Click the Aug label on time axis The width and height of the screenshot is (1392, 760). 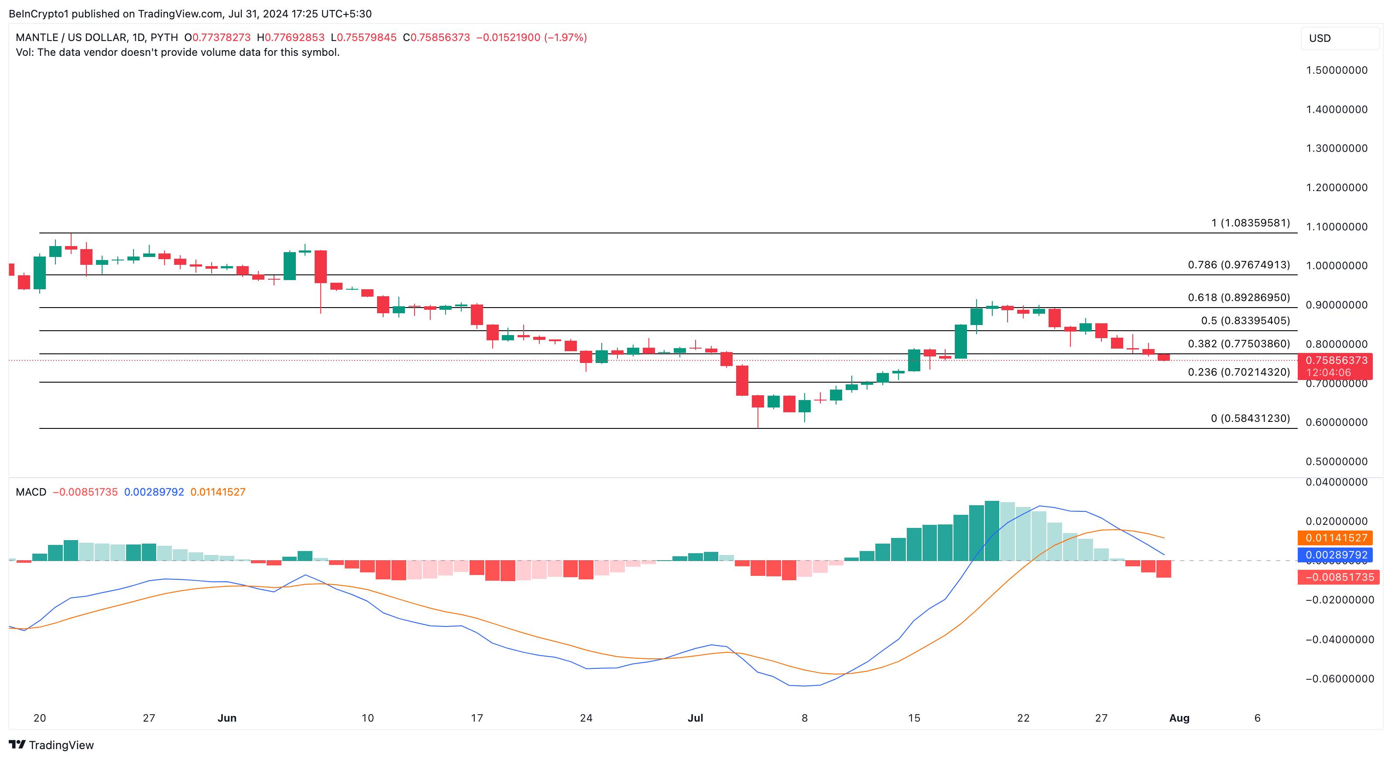coord(1179,718)
